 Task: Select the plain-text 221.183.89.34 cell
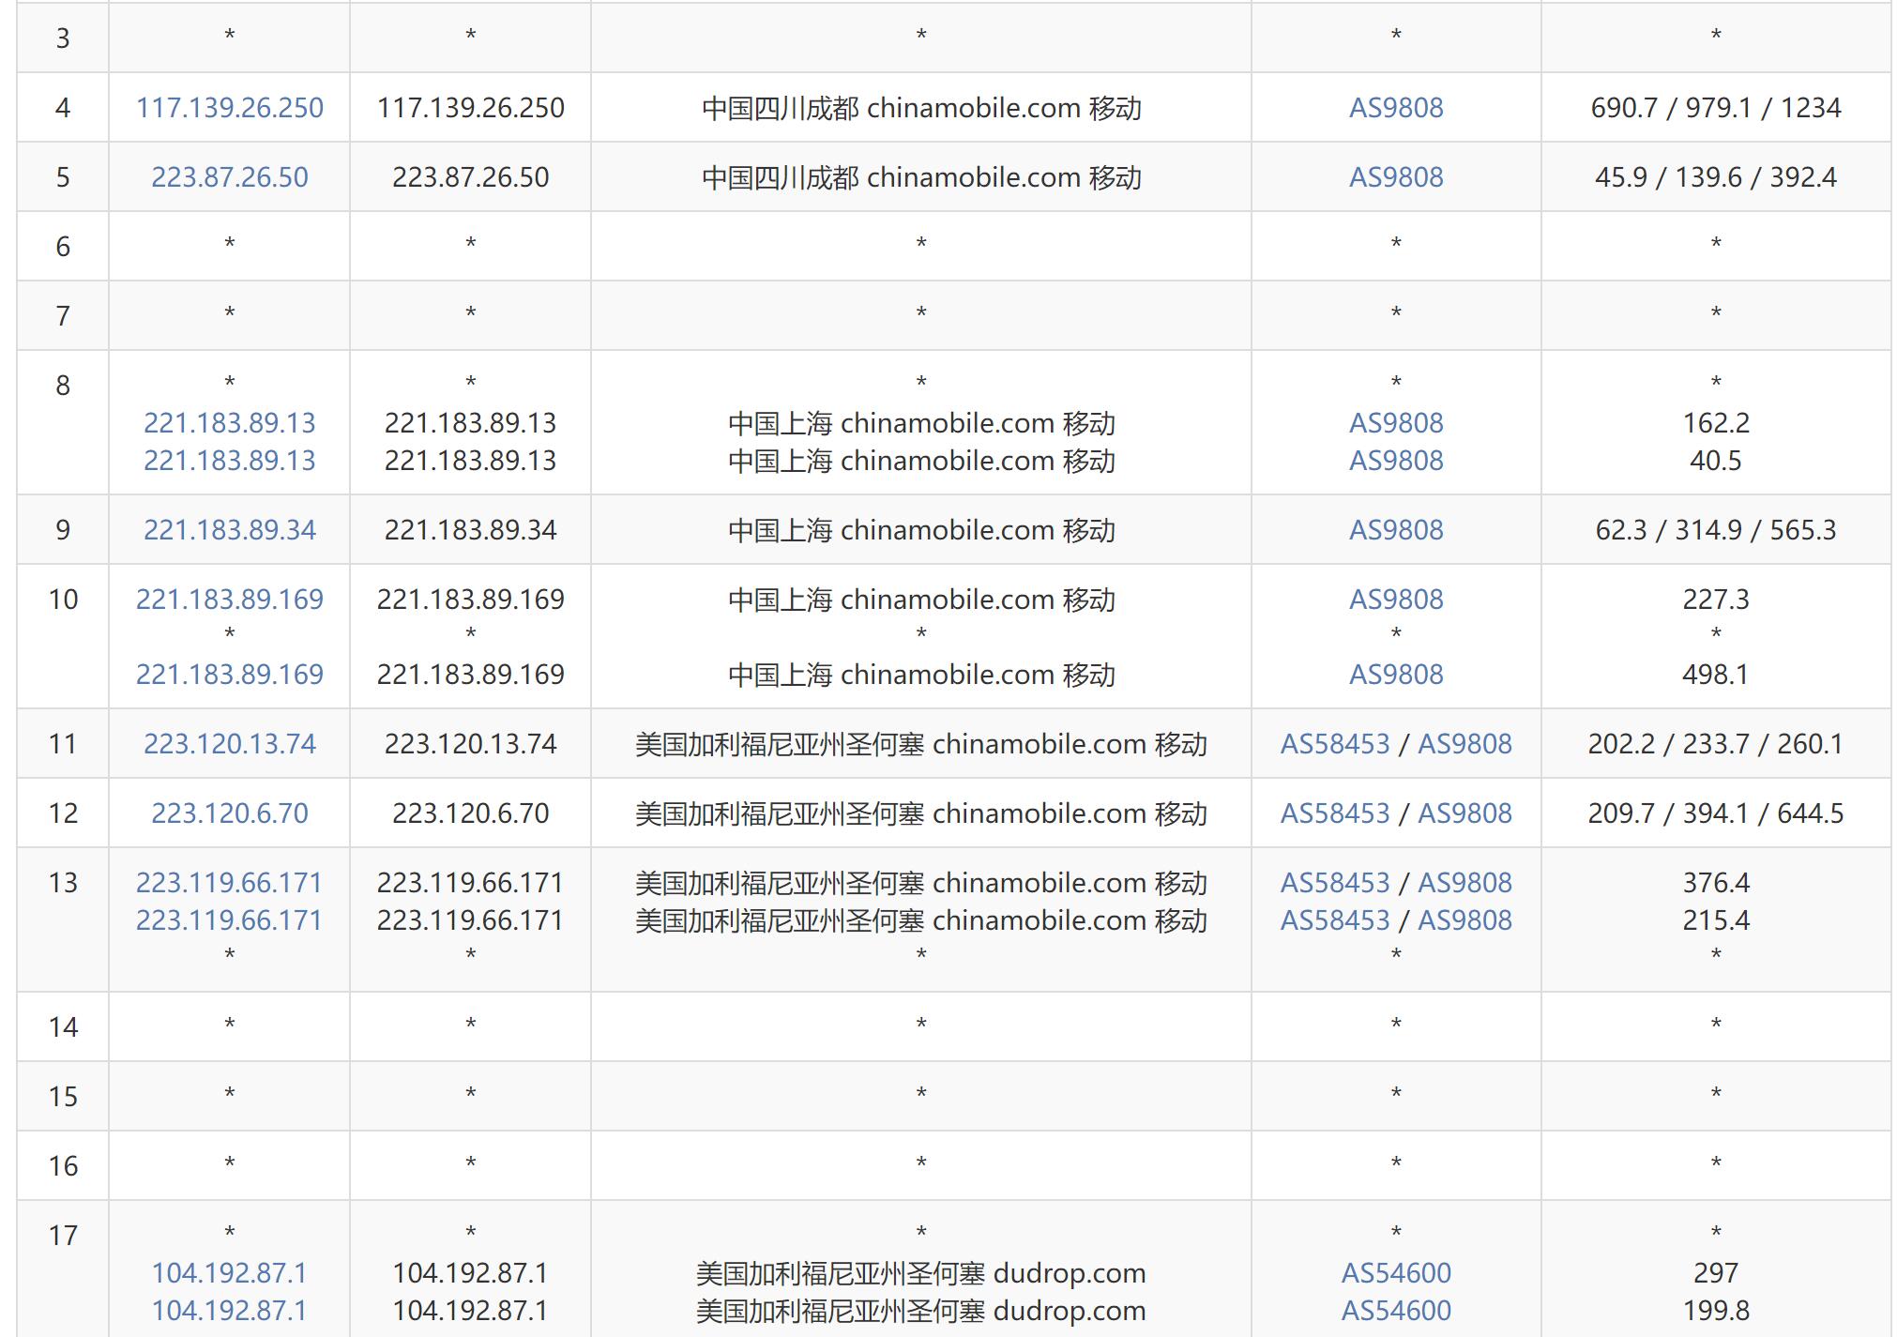pyautogui.click(x=471, y=530)
